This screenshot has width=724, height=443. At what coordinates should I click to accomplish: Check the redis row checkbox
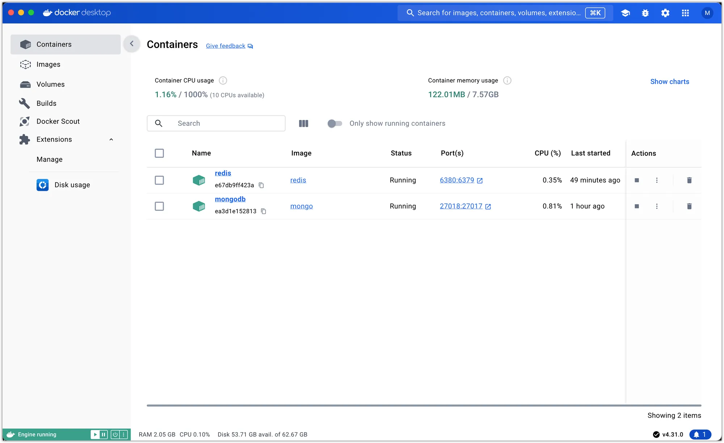pos(159,180)
